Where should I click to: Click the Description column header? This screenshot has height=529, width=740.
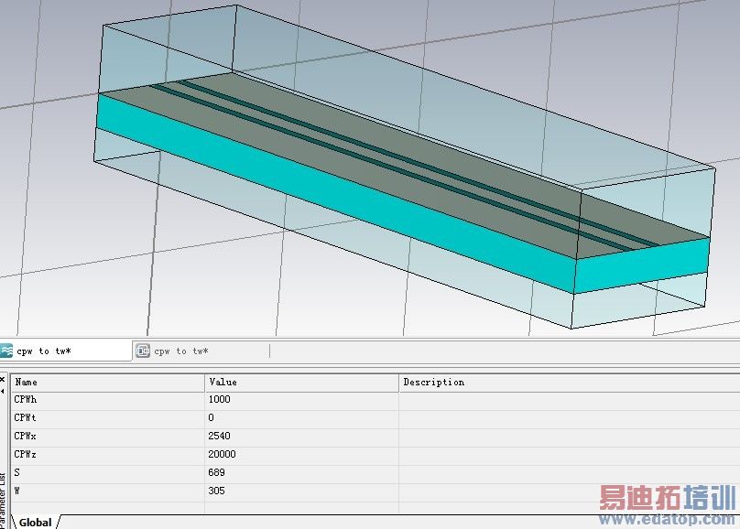[x=570, y=383]
